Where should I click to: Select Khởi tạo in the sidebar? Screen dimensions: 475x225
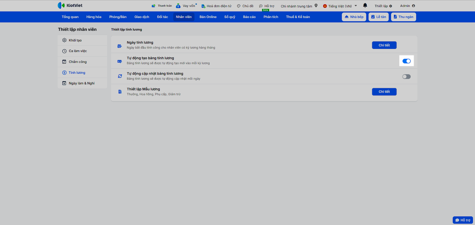pyautogui.click(x=82, y=40)
